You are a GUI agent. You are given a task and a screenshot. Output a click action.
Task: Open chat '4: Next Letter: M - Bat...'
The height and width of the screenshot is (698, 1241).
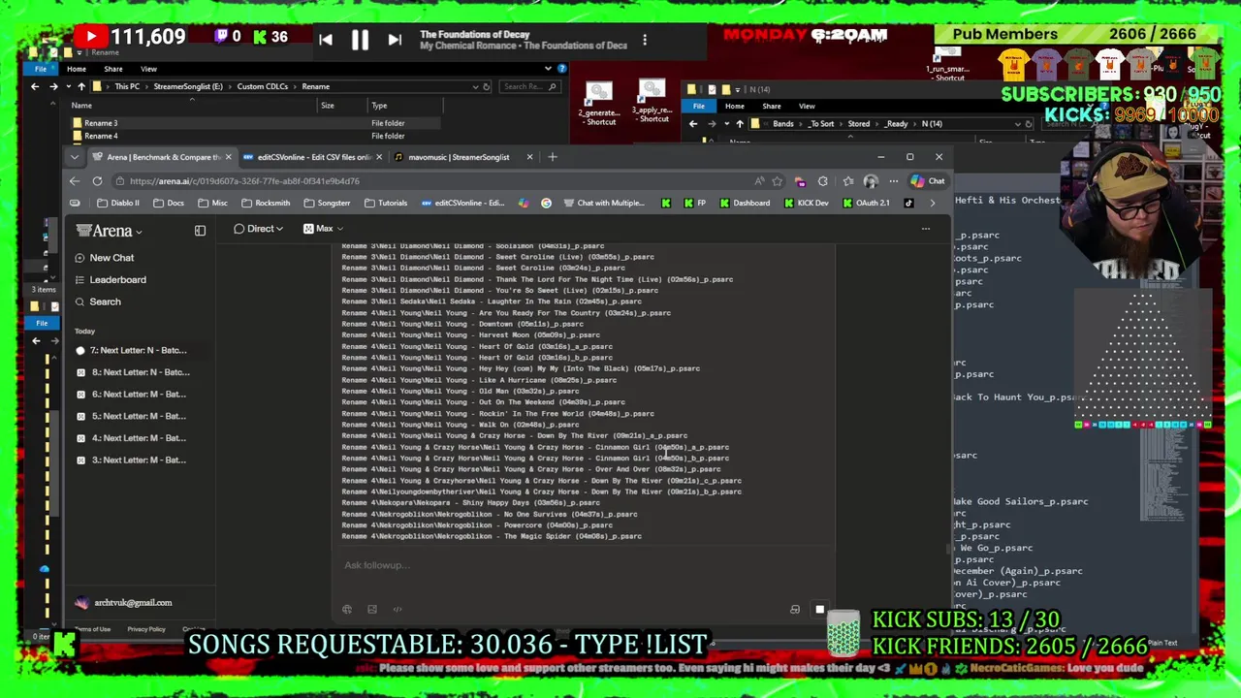(x=139, y=438)
